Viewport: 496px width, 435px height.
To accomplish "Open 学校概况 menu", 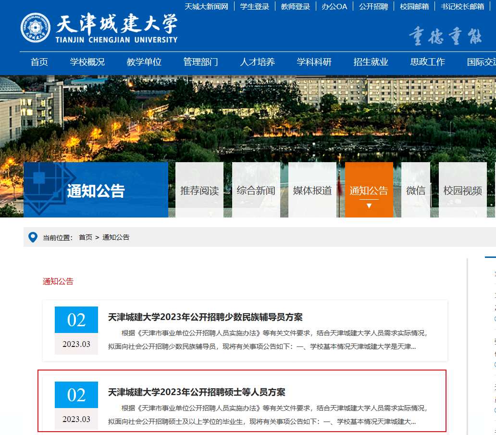I will coord(87,62).
